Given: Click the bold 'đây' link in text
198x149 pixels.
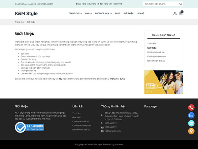Looking at the screenshot, I should 60,79.
